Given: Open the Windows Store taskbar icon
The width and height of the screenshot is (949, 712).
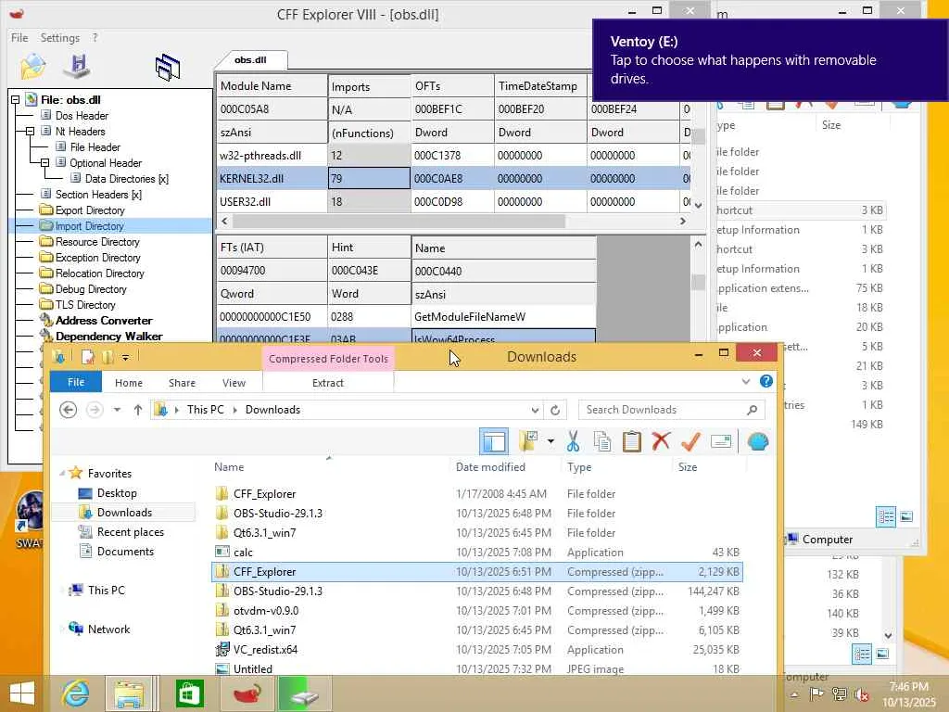Looking at the screenshot, I should [x=189, y=693].
